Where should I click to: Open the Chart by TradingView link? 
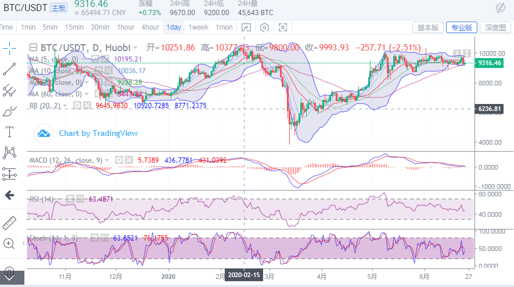click(98, 133)
